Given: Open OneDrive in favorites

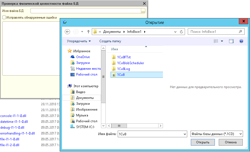Looking at the screenshot, I should pyautogui.click(x=83, y=57).
